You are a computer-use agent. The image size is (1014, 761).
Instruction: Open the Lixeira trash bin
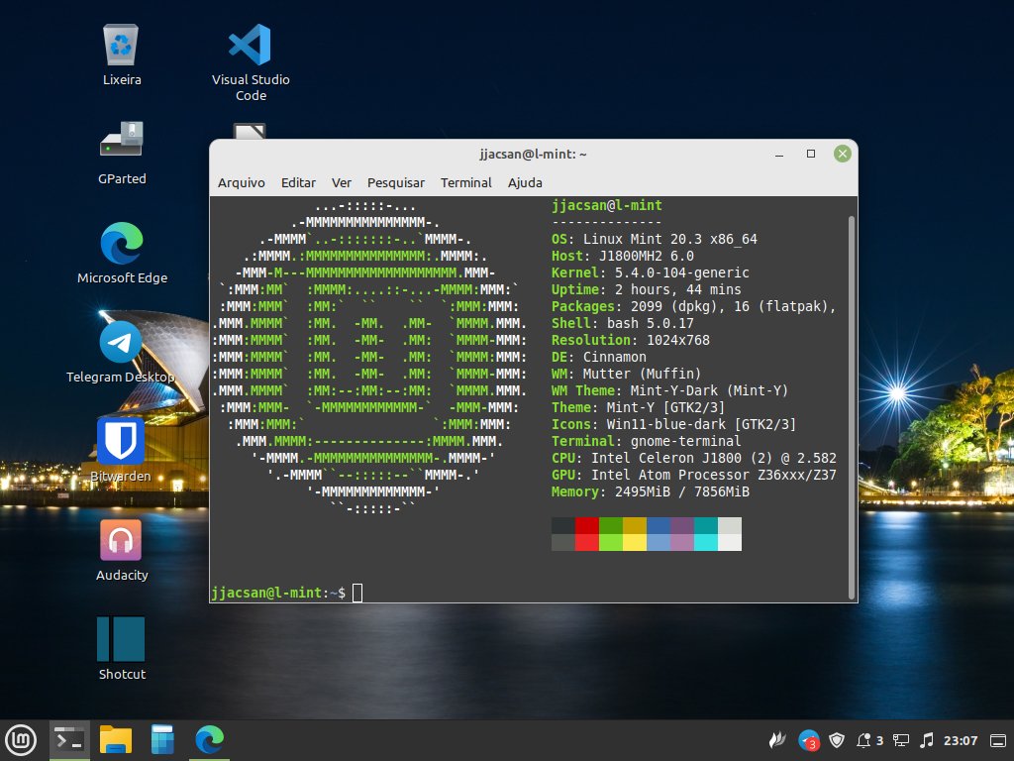click(x=121, y=45)
